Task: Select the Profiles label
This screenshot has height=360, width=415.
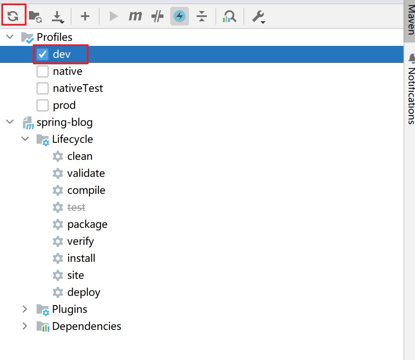Action: 54,37
